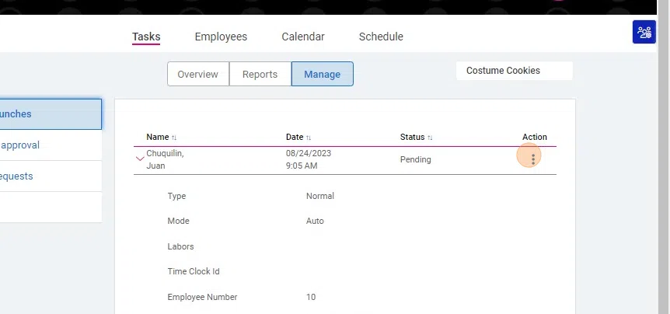Click the vertical scrollbar on the right
Image resolution: width=670 pixels, height=314 pixels.
[x=663, y=157]
